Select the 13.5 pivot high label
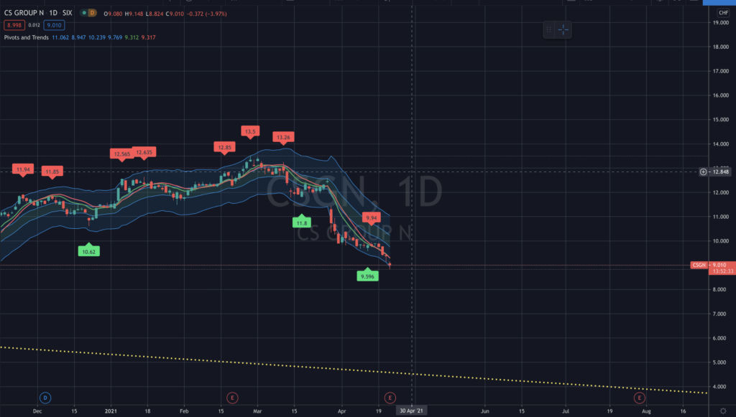This screenshot has width=736, height=417. click(250, 131)
